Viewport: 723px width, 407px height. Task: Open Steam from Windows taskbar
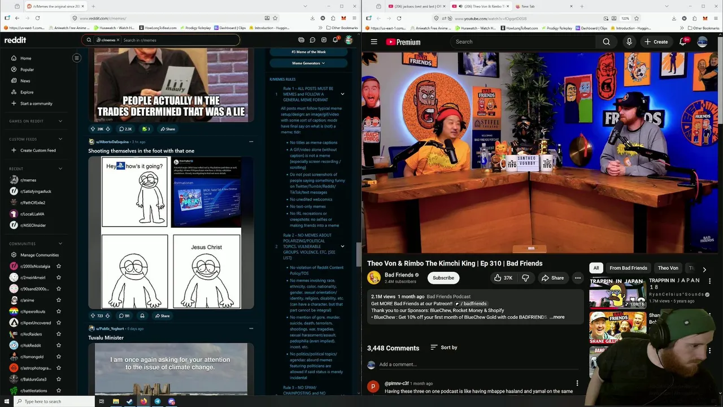[x=129, y=401]
